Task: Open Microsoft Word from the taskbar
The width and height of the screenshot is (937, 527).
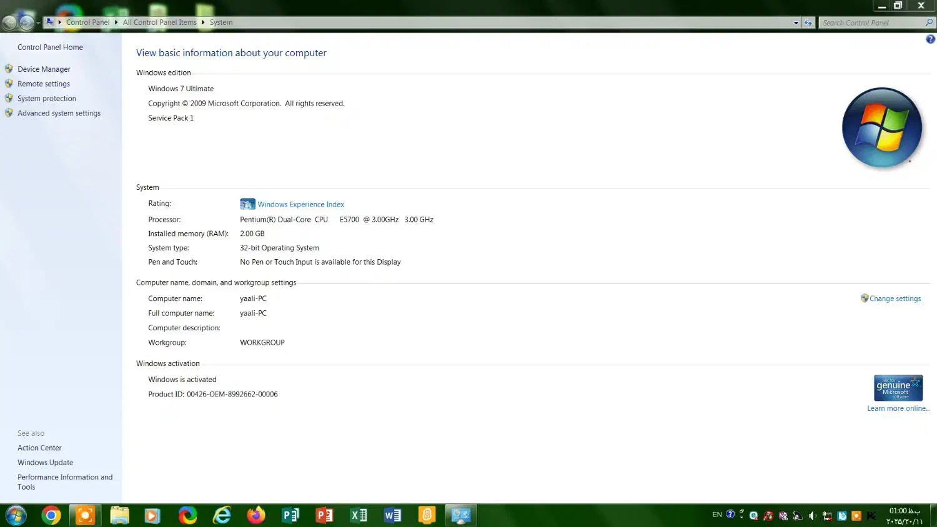Action: pyautogui.click(x=392, y=515)
